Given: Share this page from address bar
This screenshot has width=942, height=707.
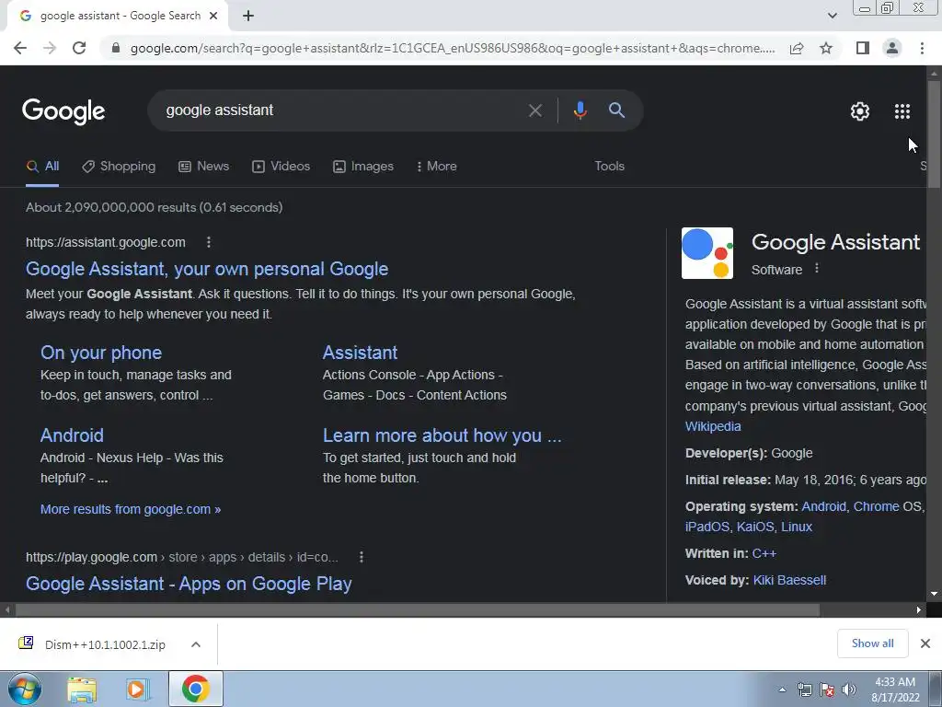Looking at the screenshot, I should pos(797,48).
